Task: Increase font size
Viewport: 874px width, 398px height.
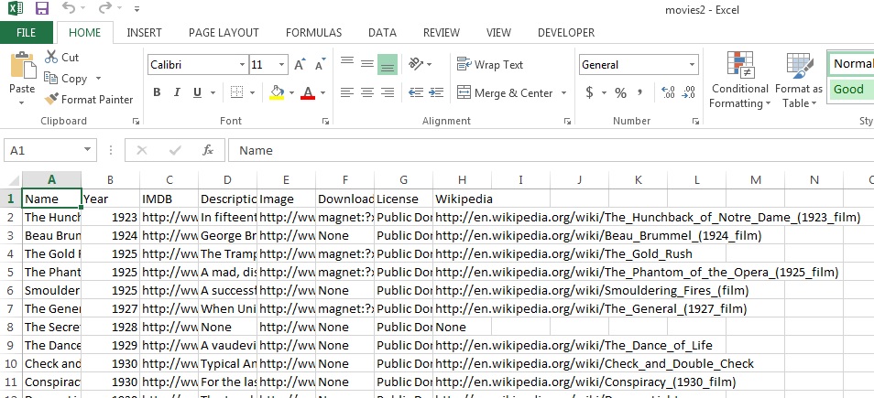Action: pos(300,65)
